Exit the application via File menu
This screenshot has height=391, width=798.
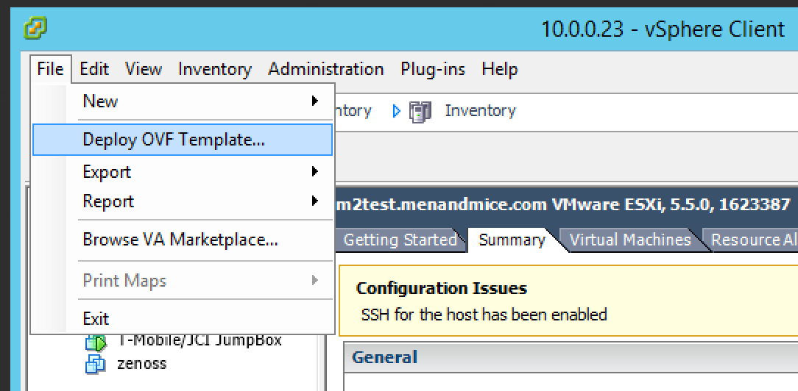click(x=96, y=319)
